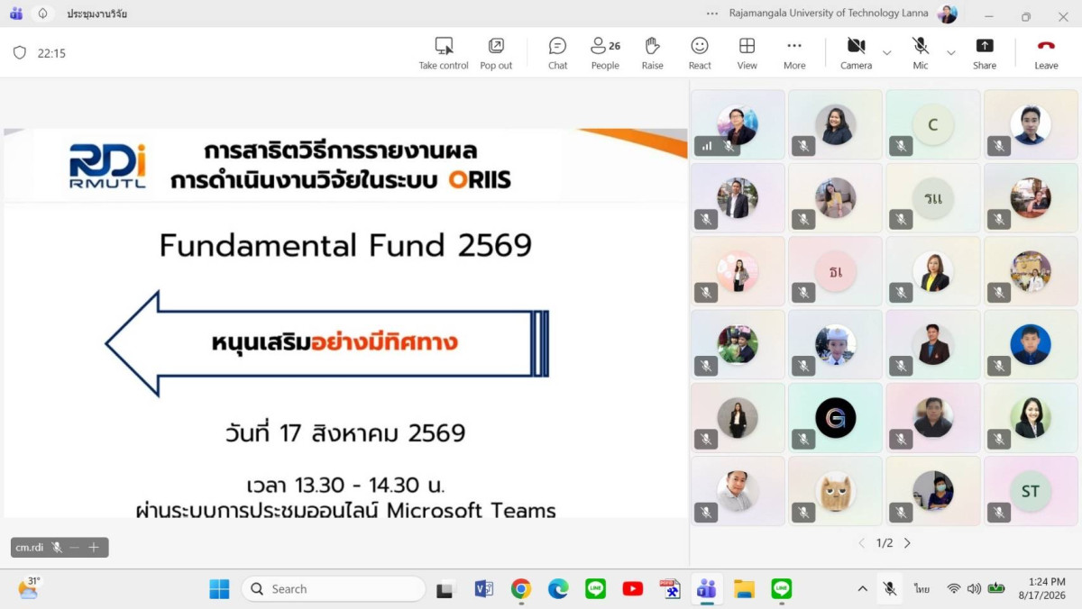Click the 1/2 page indicator text
Screen dimensions: 1082x609
(x=885, y=543)
